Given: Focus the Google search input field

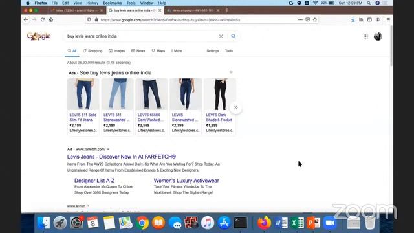Looking at the screenshot, I should click(141, 36).
